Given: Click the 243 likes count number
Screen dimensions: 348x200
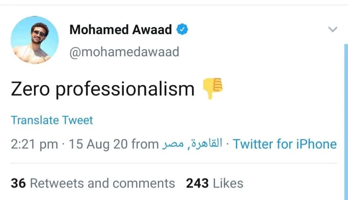Looking at the screenshot, I should pyautogui.click(x=197, y=183).
